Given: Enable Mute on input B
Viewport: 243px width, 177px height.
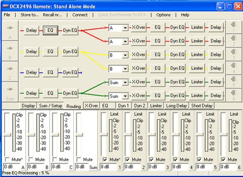Looking at the screenshot, I should 31,159.
